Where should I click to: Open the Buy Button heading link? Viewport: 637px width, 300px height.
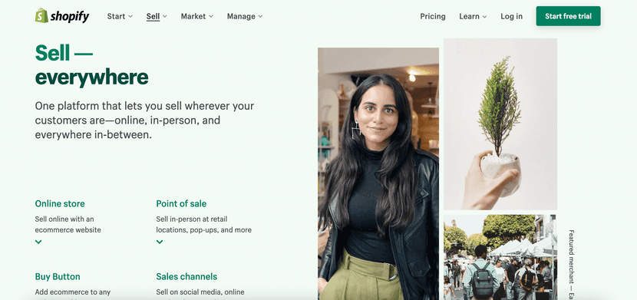(x=58, y=277)
